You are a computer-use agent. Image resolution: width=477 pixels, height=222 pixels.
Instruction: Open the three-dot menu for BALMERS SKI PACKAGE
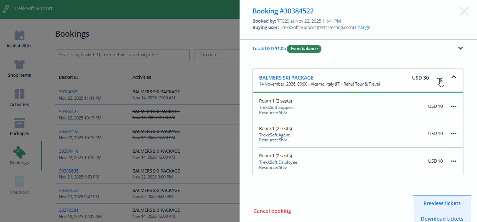point(440,78)
